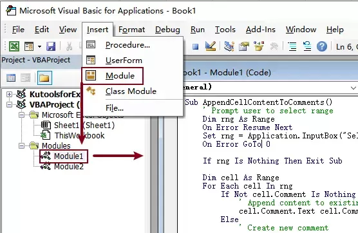Toggle Design Mode toolbar icon
This screenshot has width=358, height=233.
click(x=211, y=46)
